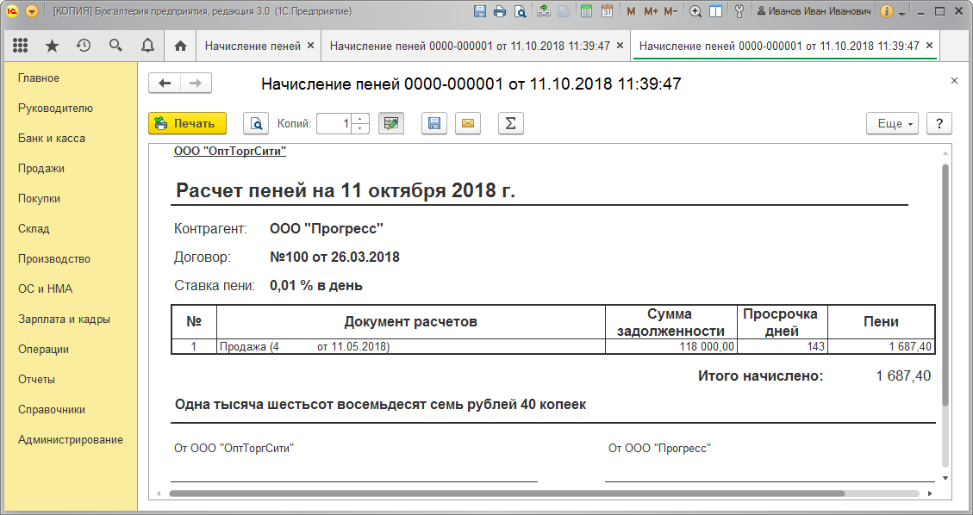Open the ОС и НМА section
The height and width of the screenshot is (515, 973).
[46, 289]
